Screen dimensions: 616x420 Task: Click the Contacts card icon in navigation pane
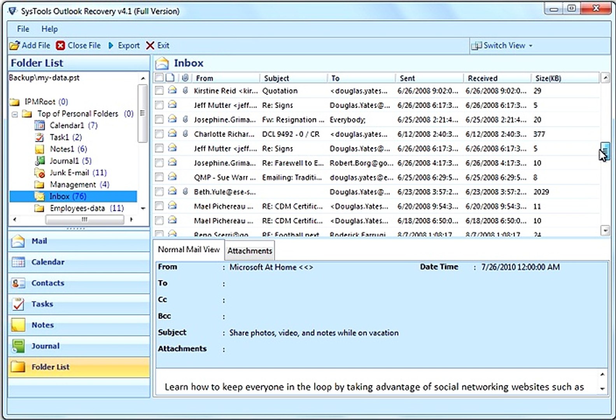[x=18, y=283]
